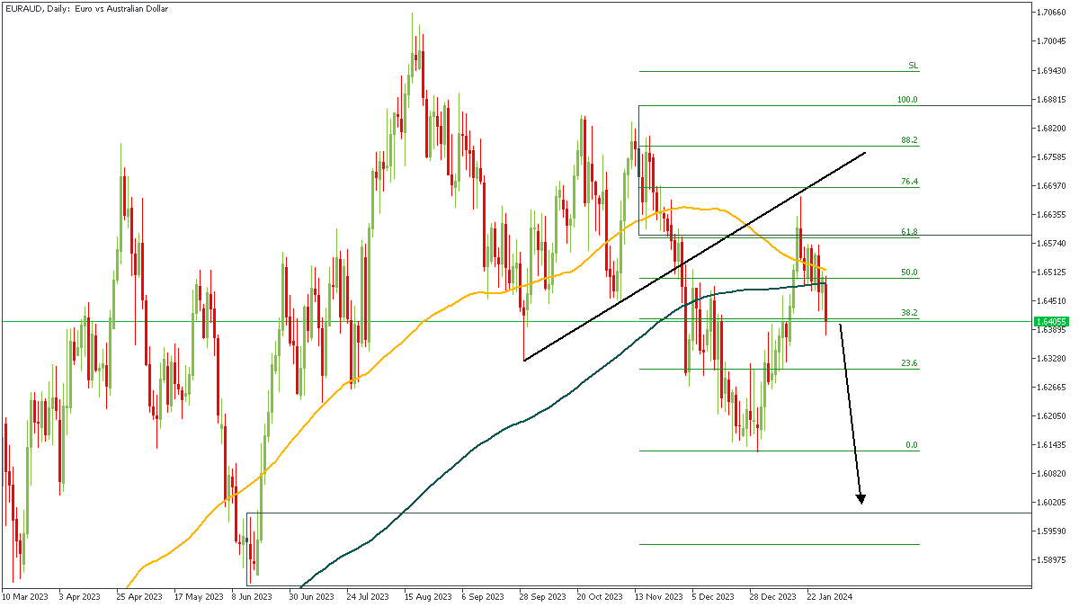
Task: Click the current price tag 1.64055
Action: click(1051, 321)
